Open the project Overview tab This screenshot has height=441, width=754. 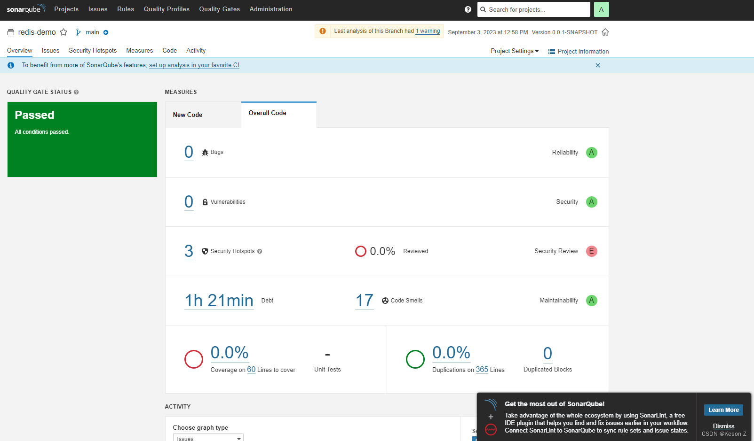tap(20, 51)
